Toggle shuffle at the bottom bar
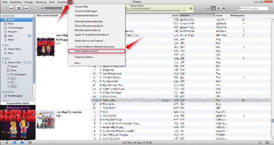 14,142
